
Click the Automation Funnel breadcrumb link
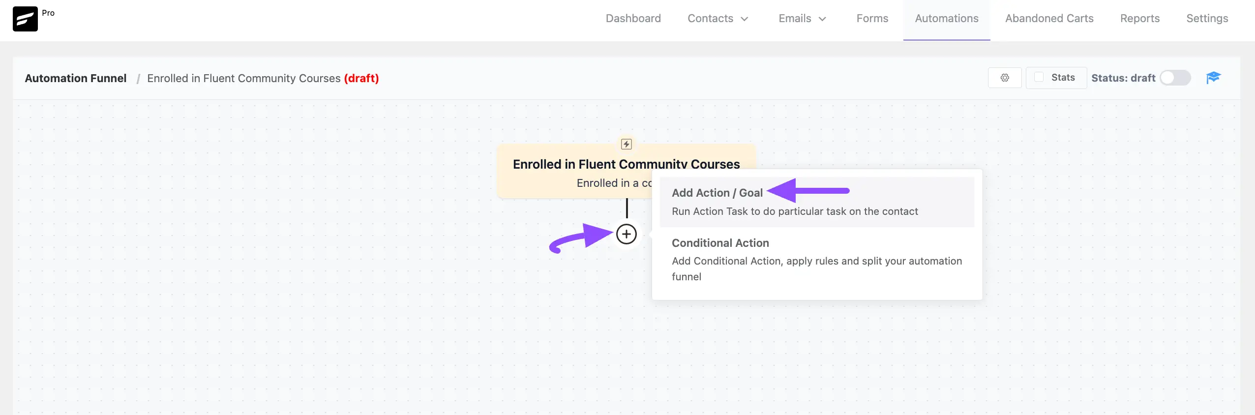pyautogui.click(x=76, y=78)
